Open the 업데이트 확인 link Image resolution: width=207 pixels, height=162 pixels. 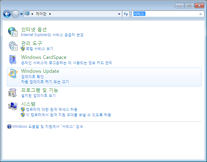[x=32, y=77]
